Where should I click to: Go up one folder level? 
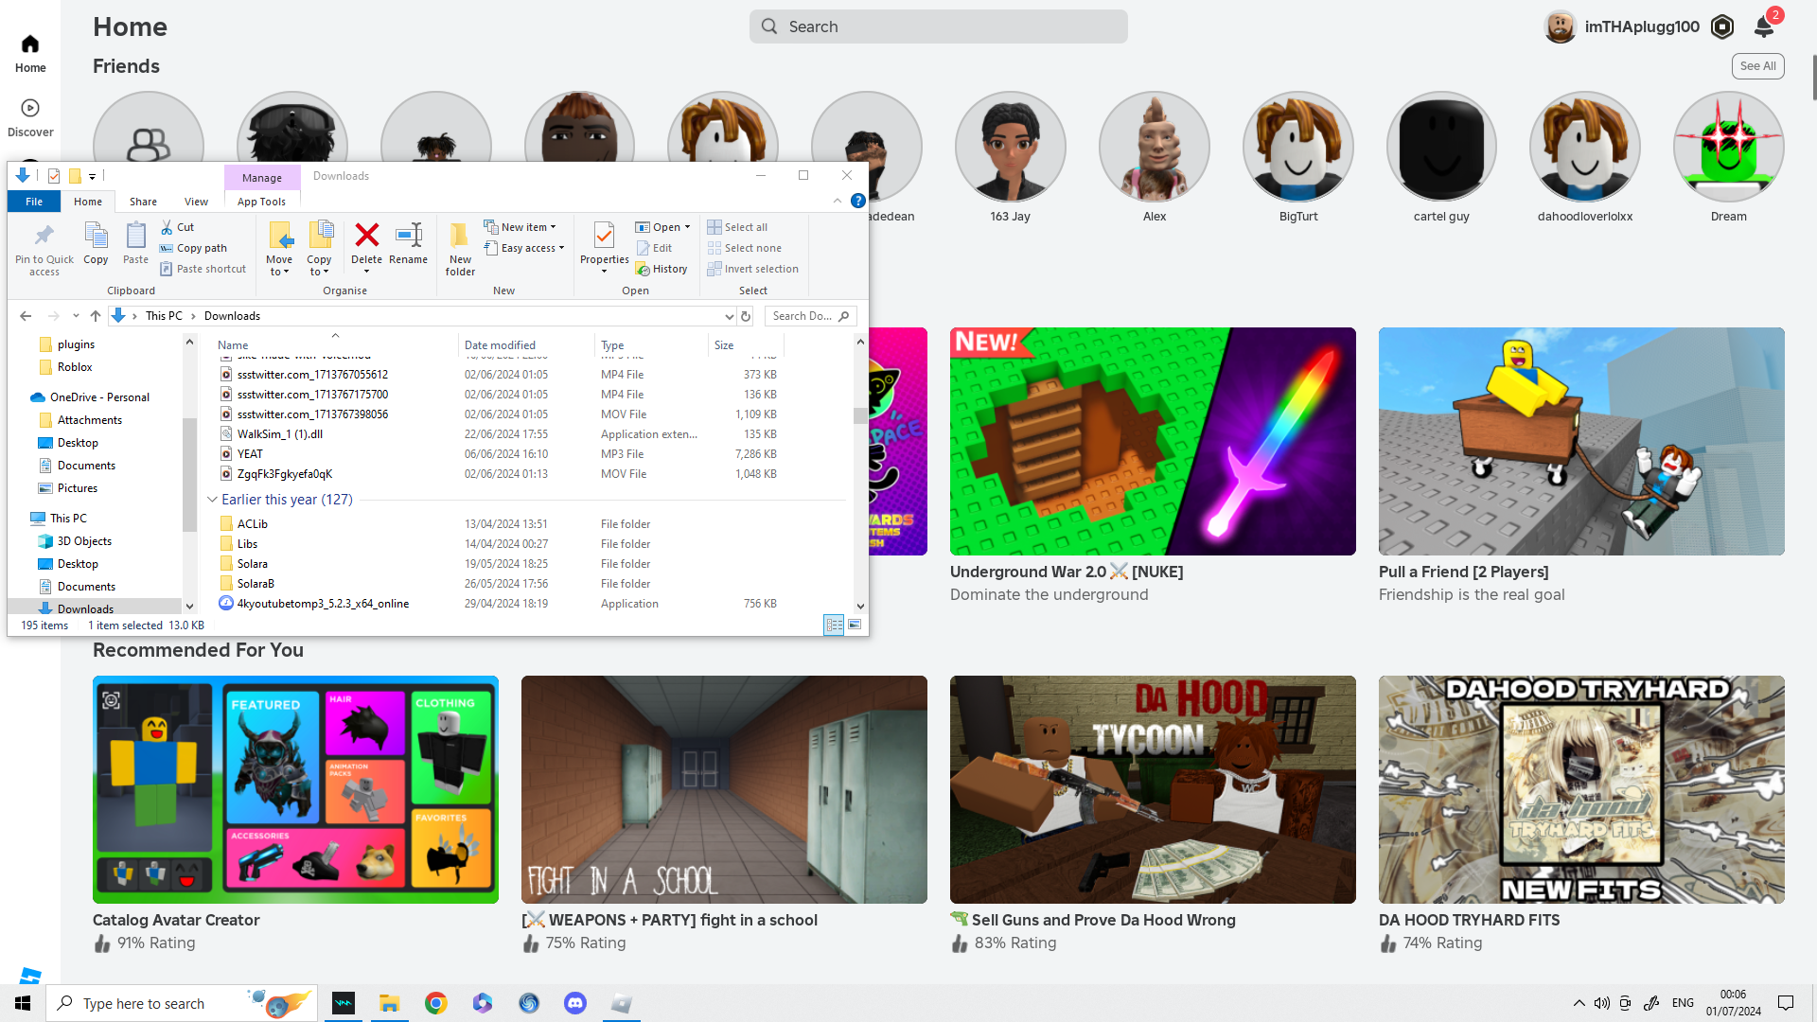click(x=96, y=316)
